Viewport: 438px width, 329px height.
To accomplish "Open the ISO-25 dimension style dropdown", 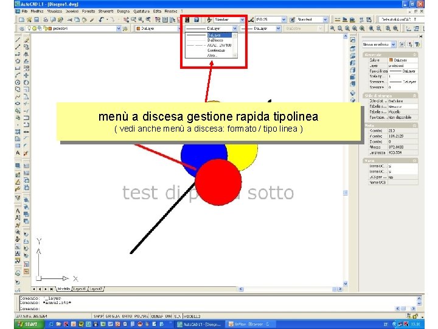I will tap(284, 19).
